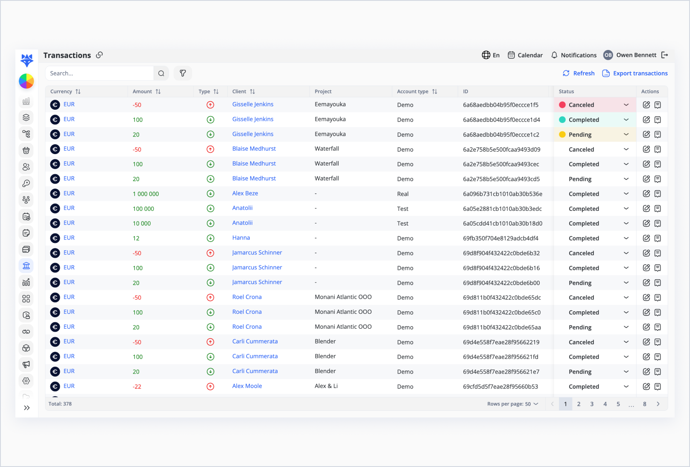Open the shopping basket icon in sidebar

(x=26, y=150)
